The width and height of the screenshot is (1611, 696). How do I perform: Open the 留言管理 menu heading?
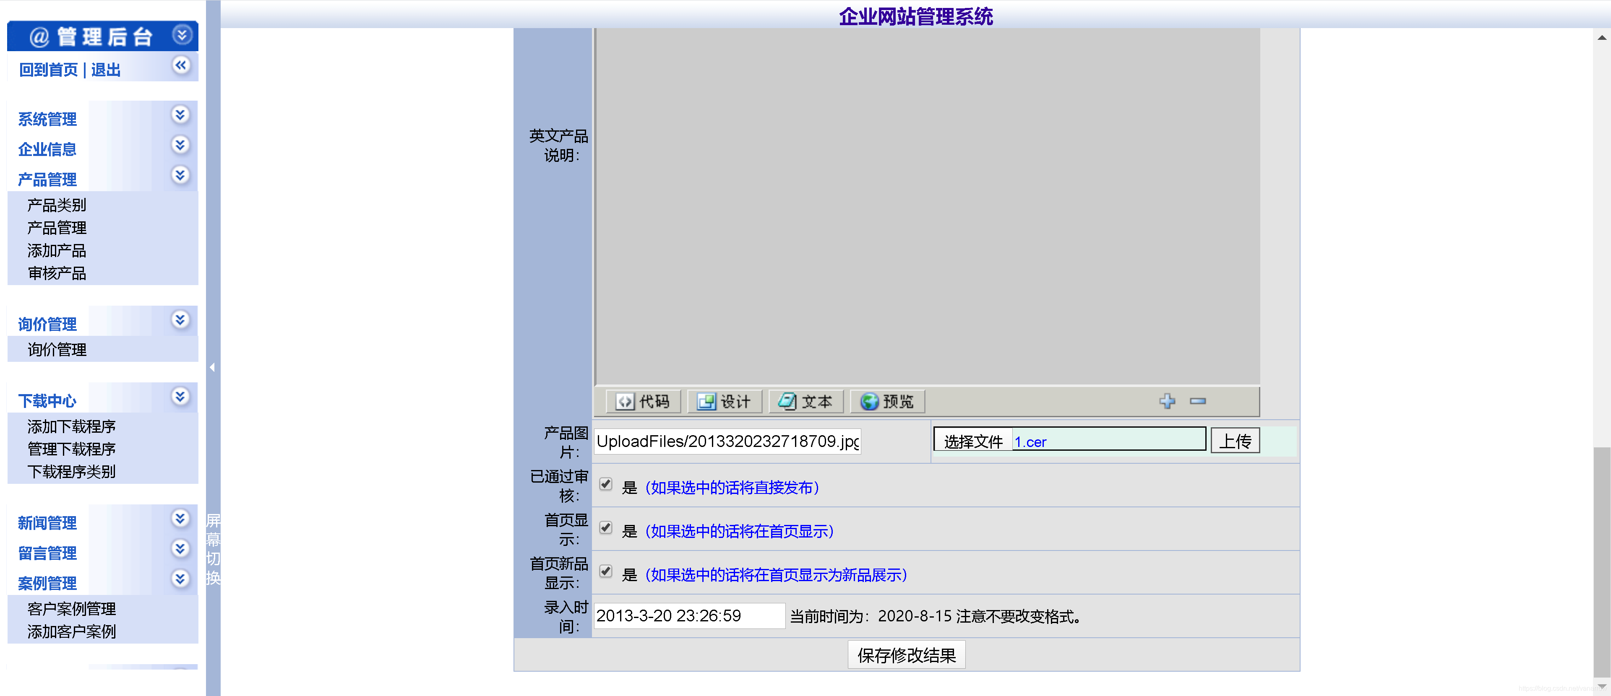coord(47,553)
